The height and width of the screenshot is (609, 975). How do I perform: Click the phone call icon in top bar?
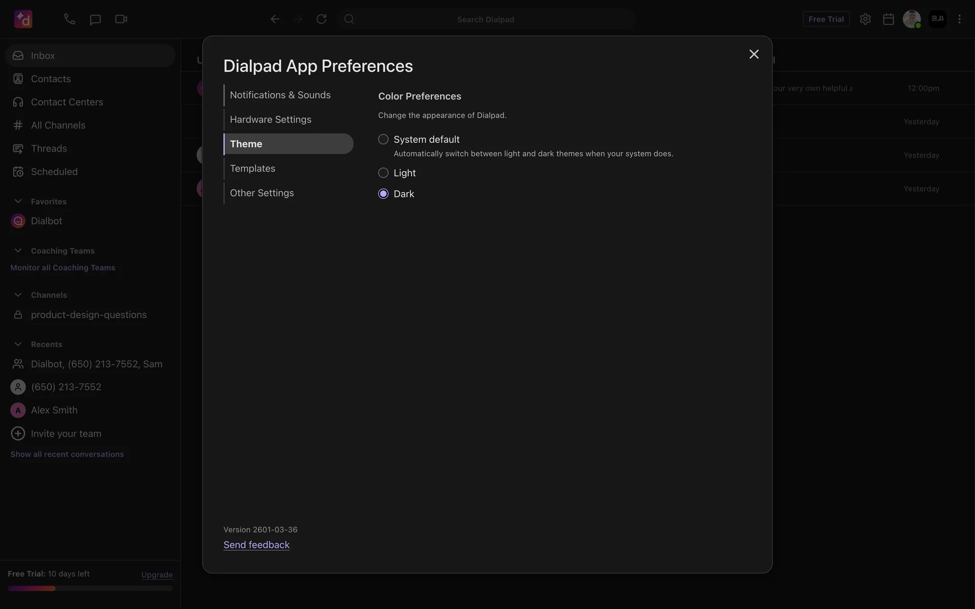[x=70, y=19]
